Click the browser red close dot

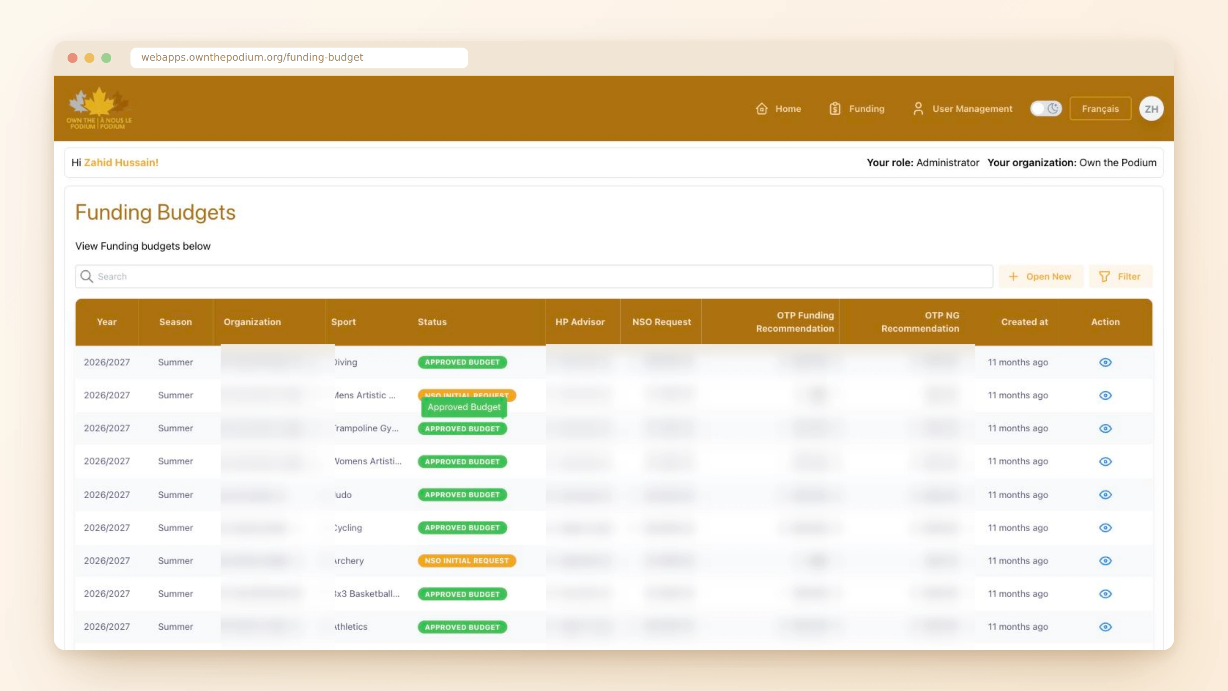[73, 58]
